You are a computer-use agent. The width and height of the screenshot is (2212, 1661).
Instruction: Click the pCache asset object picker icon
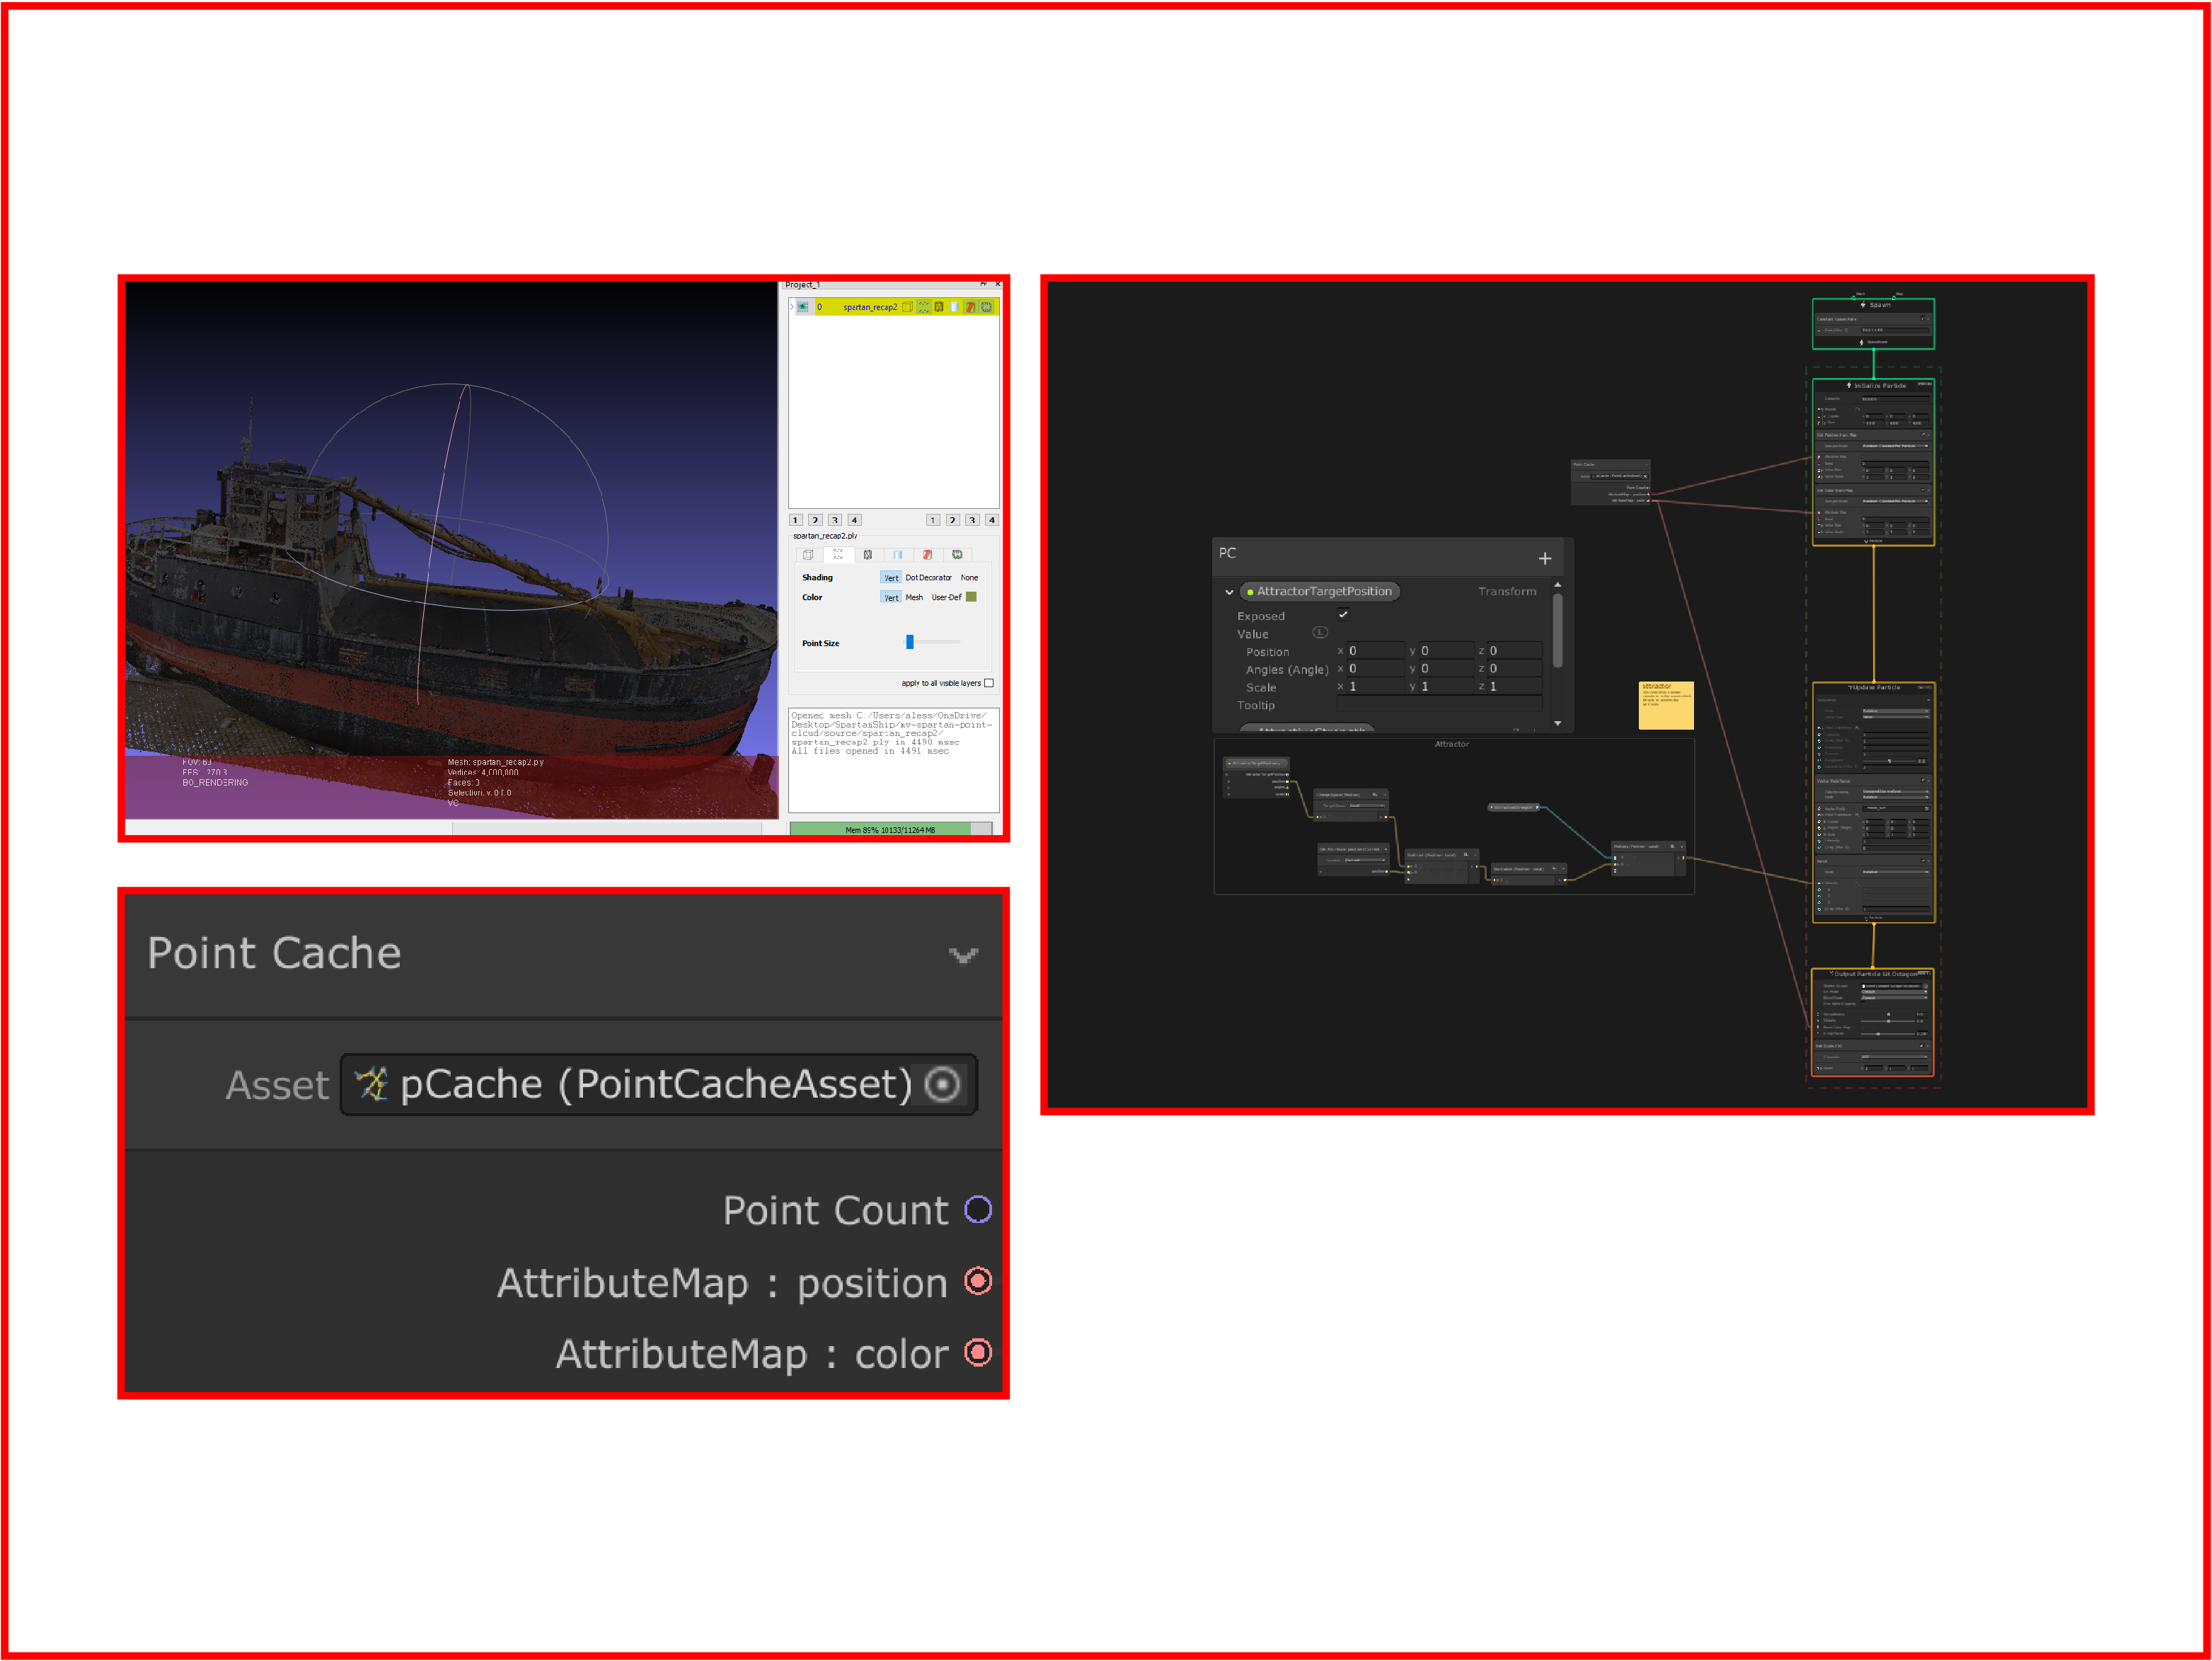(x=943, y=1084)
